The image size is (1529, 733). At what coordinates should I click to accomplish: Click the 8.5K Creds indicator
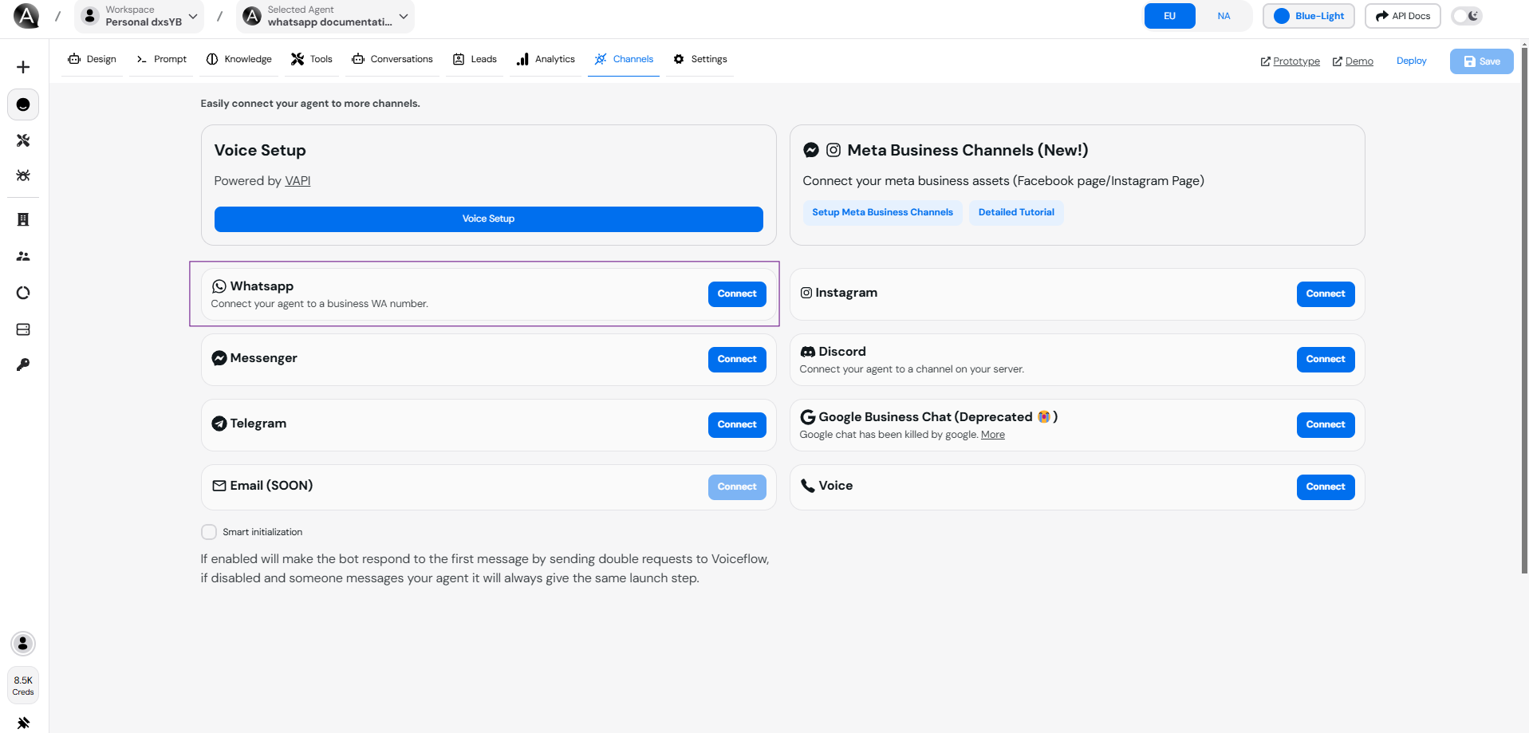22,684
